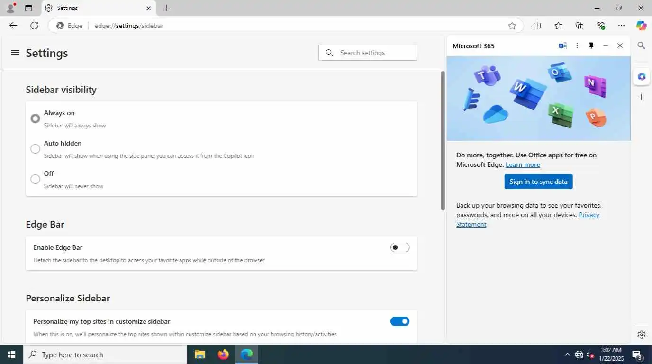Open Settings and more ellipsis menu
The height and width of the screenshot is (364, 652).
[621, 26]
